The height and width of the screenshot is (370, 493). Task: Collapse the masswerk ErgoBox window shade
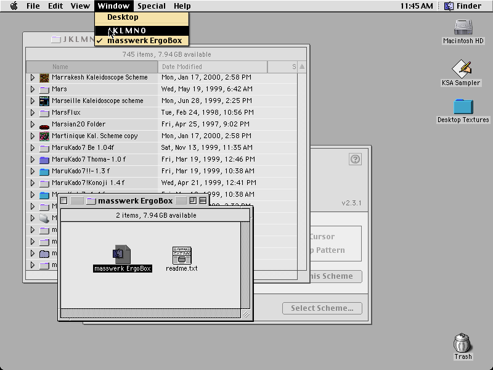[203, 201]
